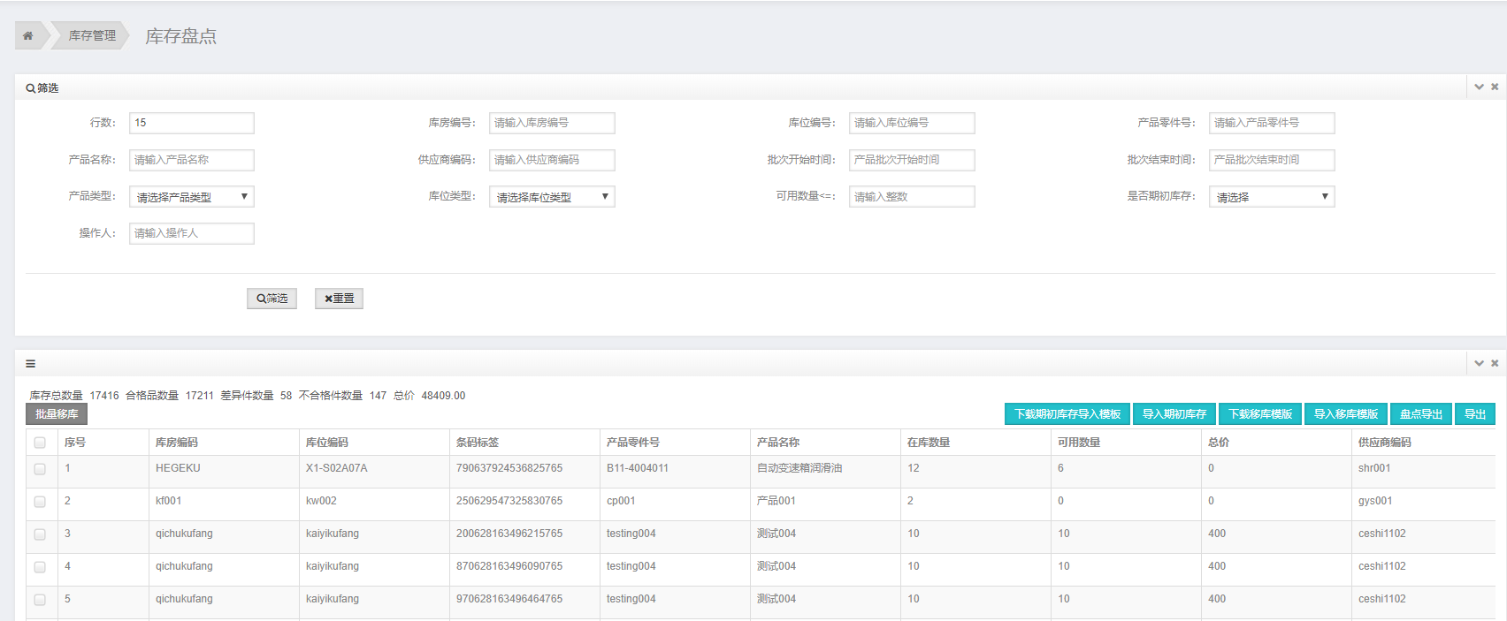
Task: Expand the 是否期初库存 dropdown
Action: pyautogui.click(x=1271, y=197)
